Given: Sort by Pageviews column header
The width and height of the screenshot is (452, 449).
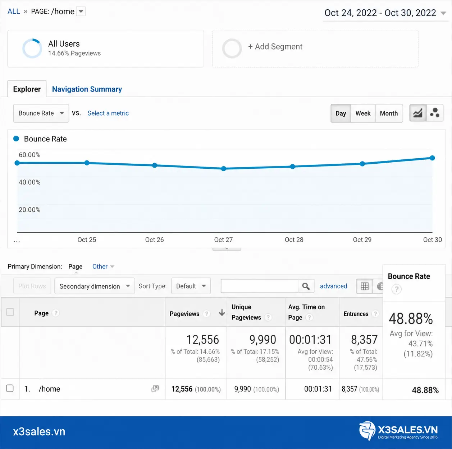Looking at the screenshot, I should point(184,314).
